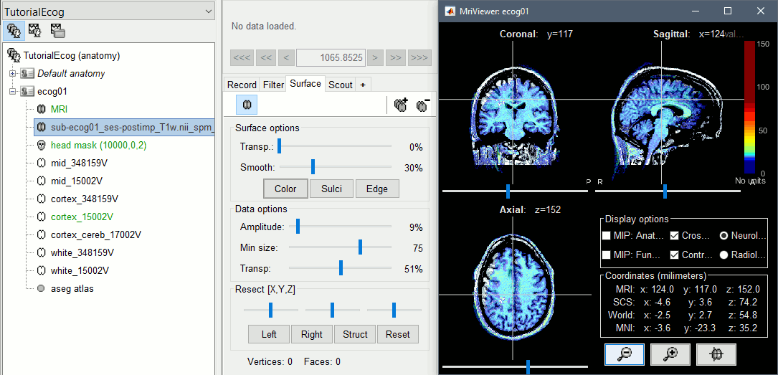Select the Radiological orientation radio button
The image size is (778, 375).
click(724, 255)
